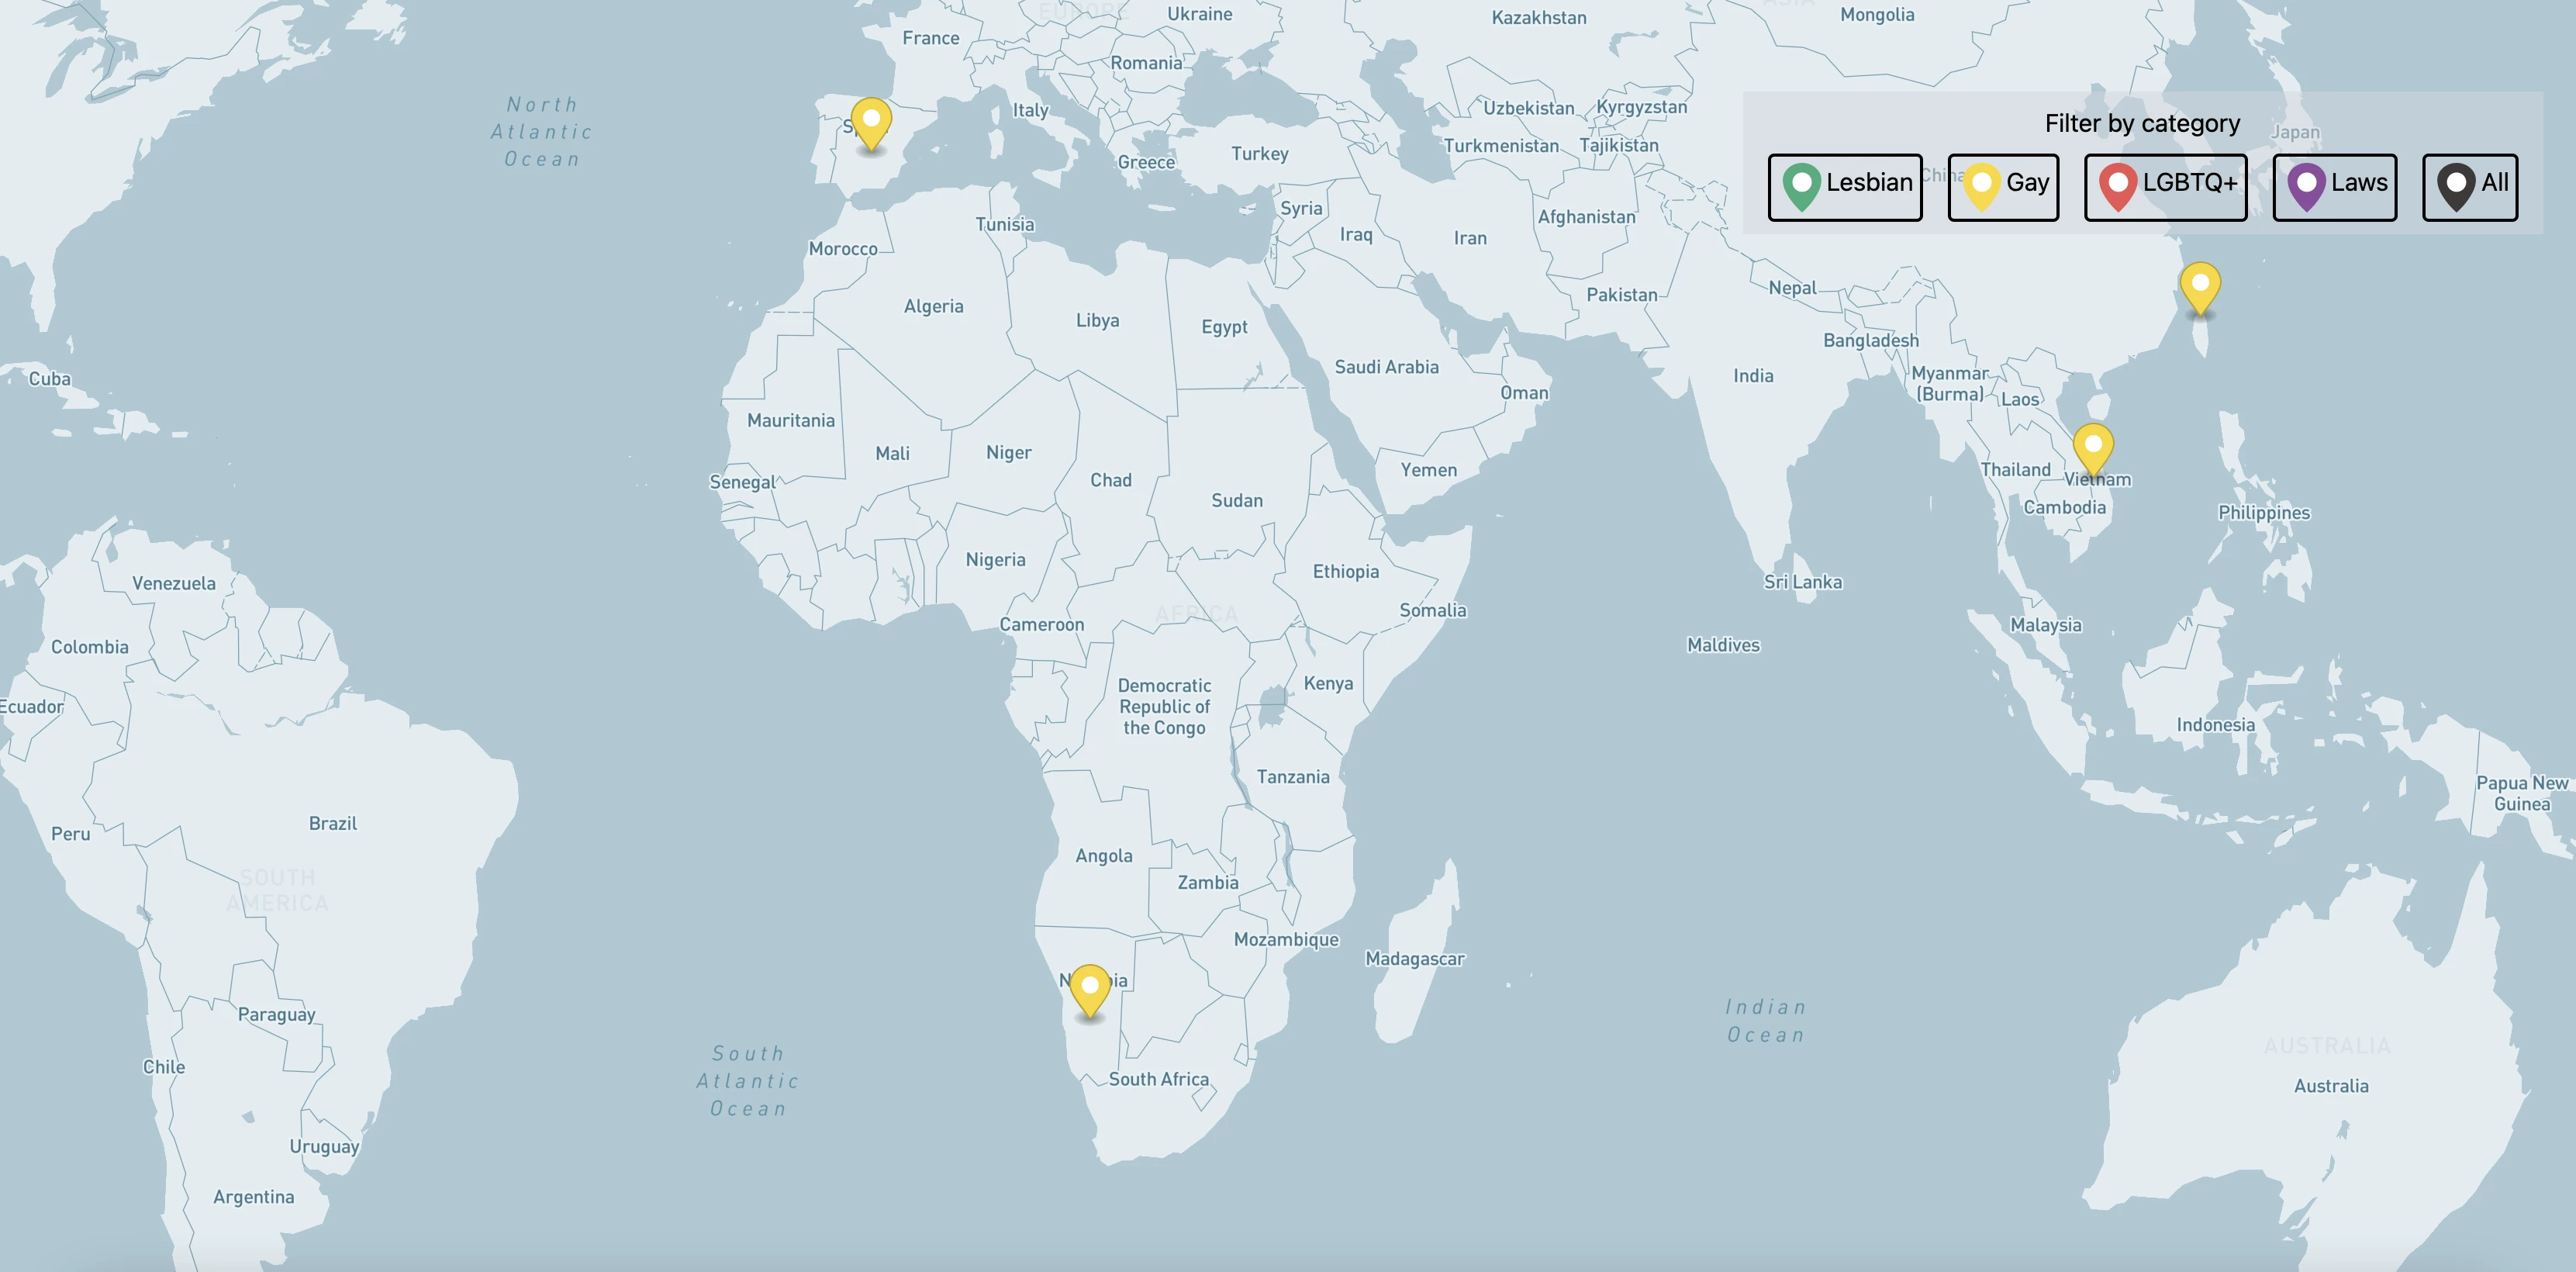The image size is (2576, 1272).
Task: Open the yellow pin near Taiwan
Action: coord(2200,286)
